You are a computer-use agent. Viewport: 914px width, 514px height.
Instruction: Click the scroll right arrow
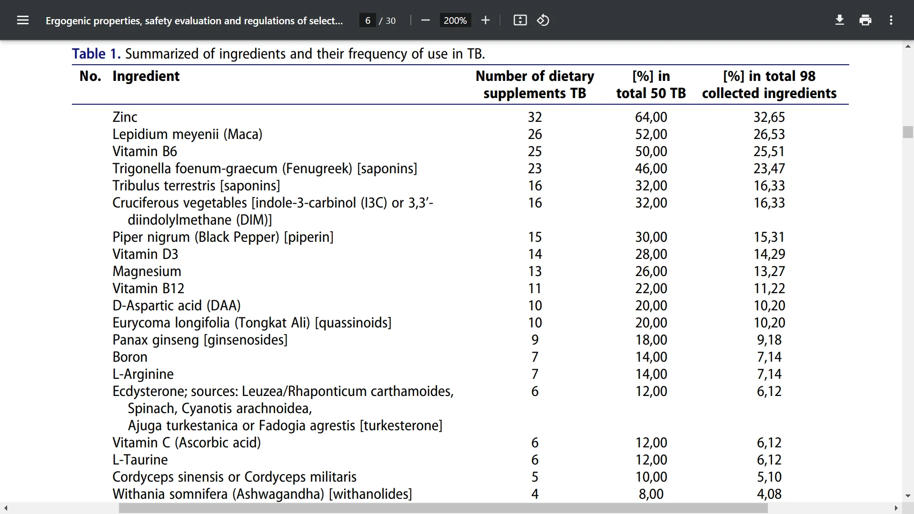tap(896, 508)
